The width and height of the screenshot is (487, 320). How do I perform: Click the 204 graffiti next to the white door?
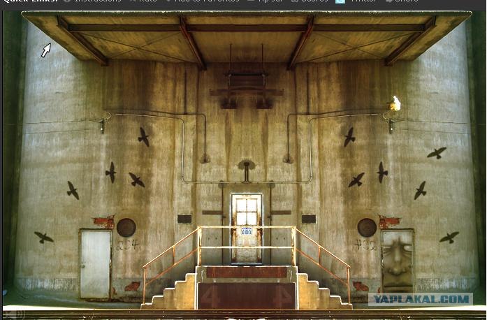point(127,245)
